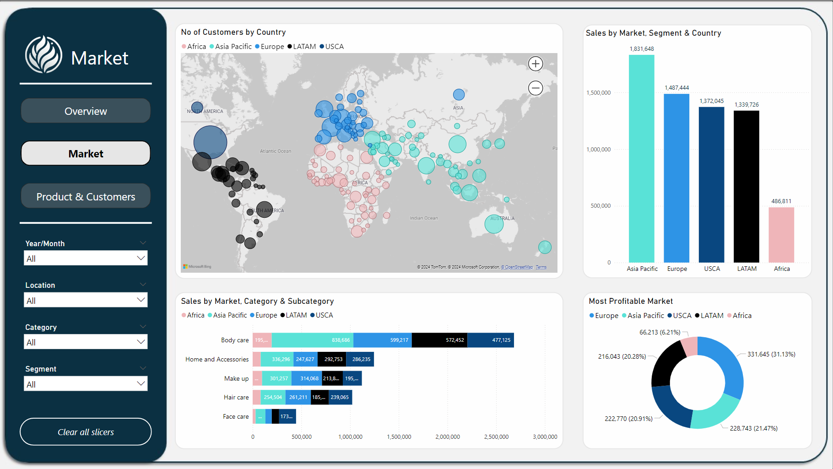Click the LATAM legend dot above the map

pos(289,46)
